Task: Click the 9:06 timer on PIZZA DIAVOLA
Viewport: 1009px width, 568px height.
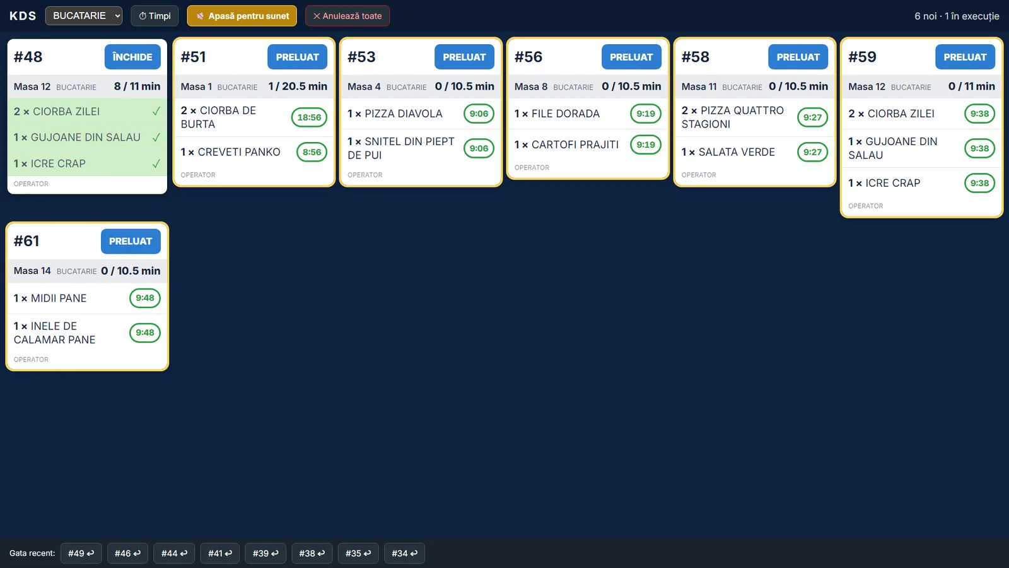Action: point(479,114)
